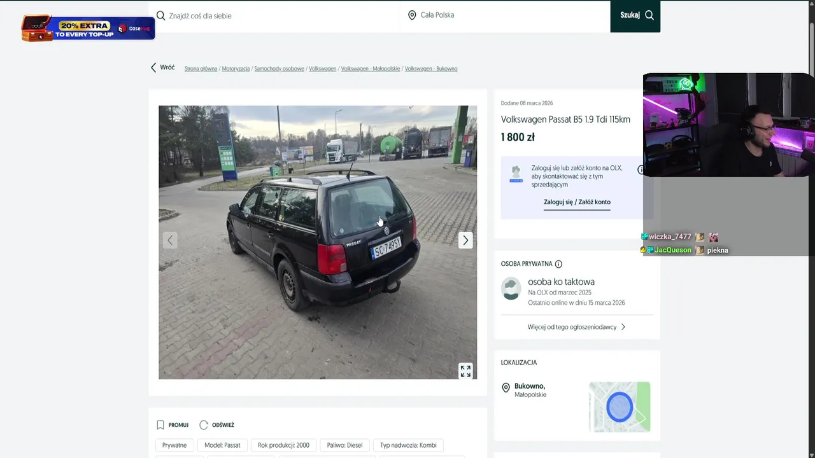This screenshot has height=458, width=815.
Task: Click the 'LOKALIZACJA' heading
Action: pos(519,363)
